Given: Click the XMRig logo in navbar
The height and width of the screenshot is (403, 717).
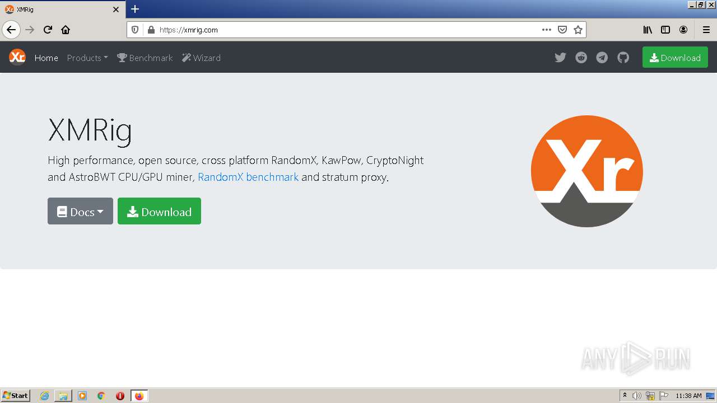Looking at the screenshot, I should 17,57.
